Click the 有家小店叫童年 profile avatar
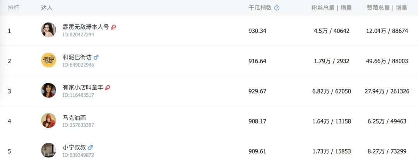Image resolution: width=418 pixels, height=166 pixels. [x=49, y=90]
